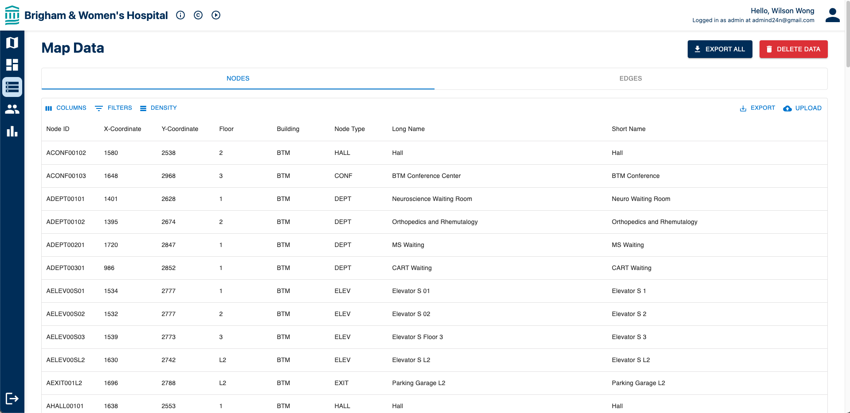
Task: Select the Nodes tab
Action: pos(238,78)
